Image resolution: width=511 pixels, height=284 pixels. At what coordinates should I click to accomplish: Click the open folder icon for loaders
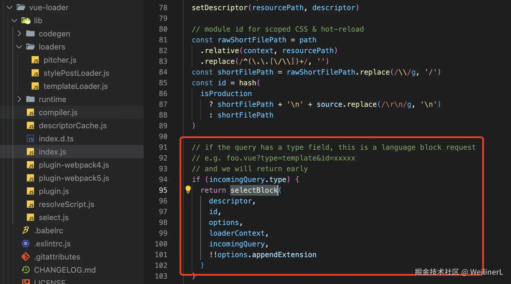[x=30, y=47]
